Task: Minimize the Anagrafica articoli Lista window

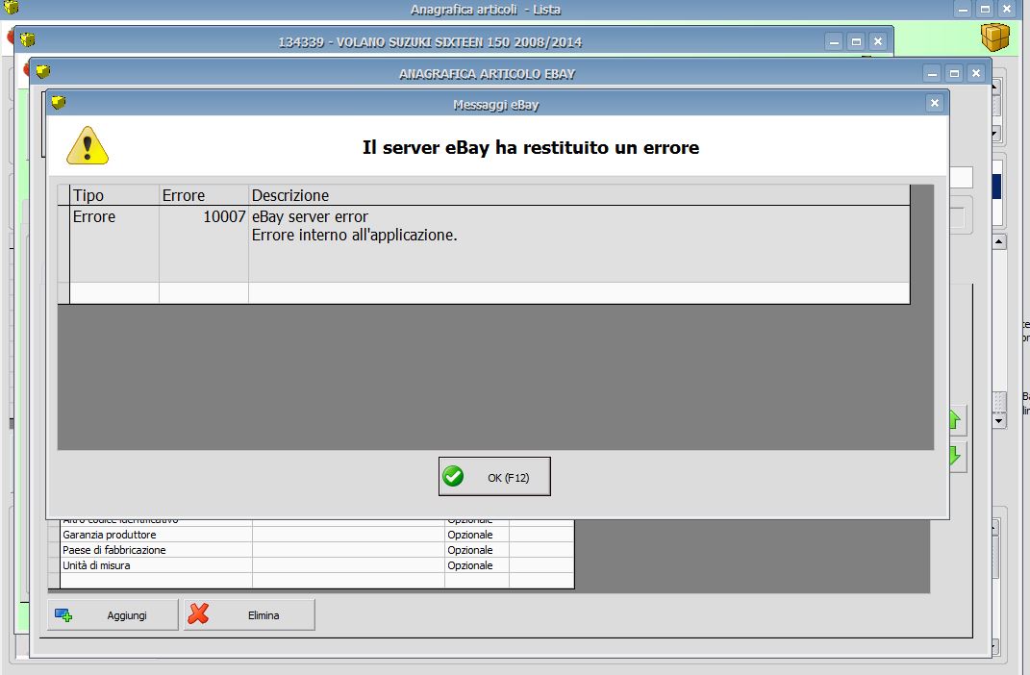Action: point(963,9)
